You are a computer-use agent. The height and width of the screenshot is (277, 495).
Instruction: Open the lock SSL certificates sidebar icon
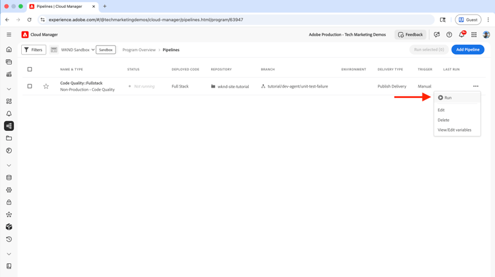(9, 202)
